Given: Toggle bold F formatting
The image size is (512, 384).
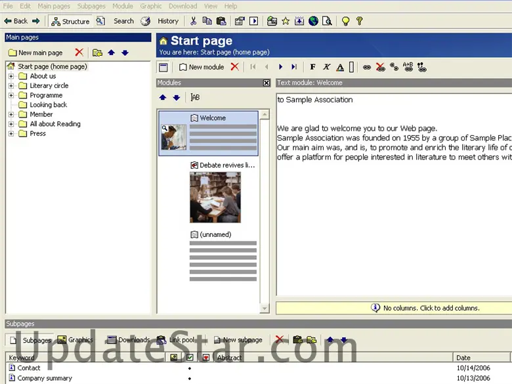Looking at the screenshot, I should coord(312,67).
